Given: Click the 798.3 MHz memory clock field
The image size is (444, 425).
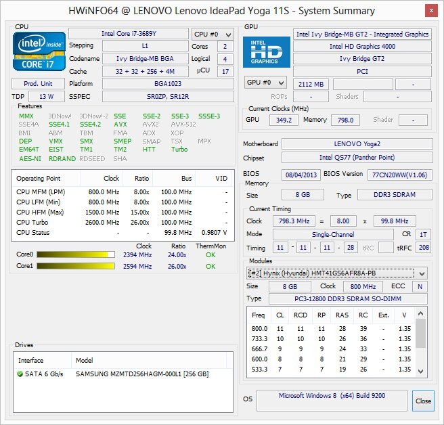Looking at the screenshot, I should click(294, 221).
